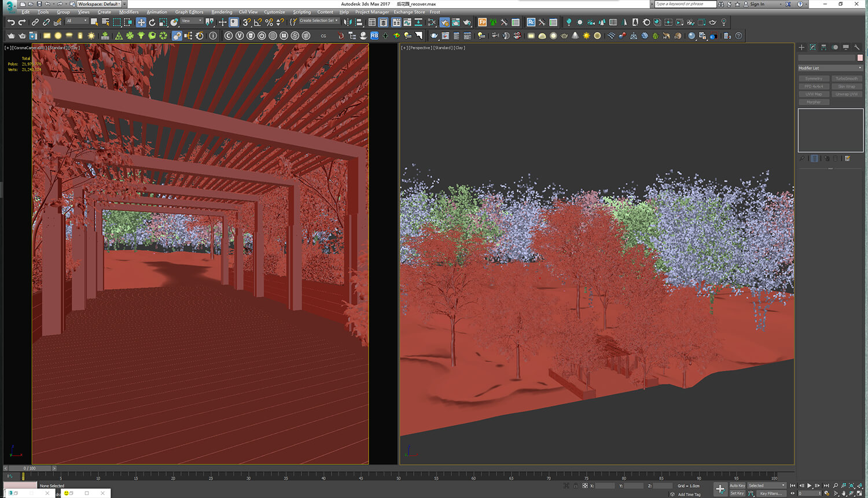Screen dimensions: 868x498
Task: Click the Sign In link
Action: point(757,4)
